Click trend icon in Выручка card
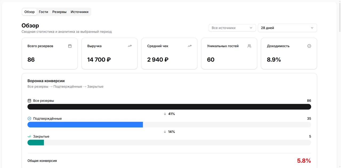The image size is (341, 168). click(129, 46)
